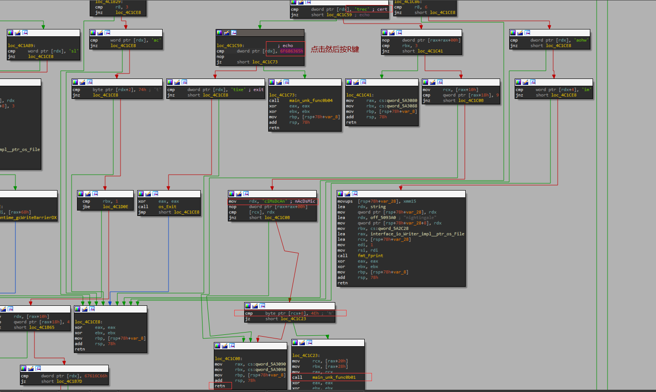Viewport: 656px width, 392px height.
Task: Click group-nodes icon on loc_4C1C59 block
Action: tap(234, 33)
